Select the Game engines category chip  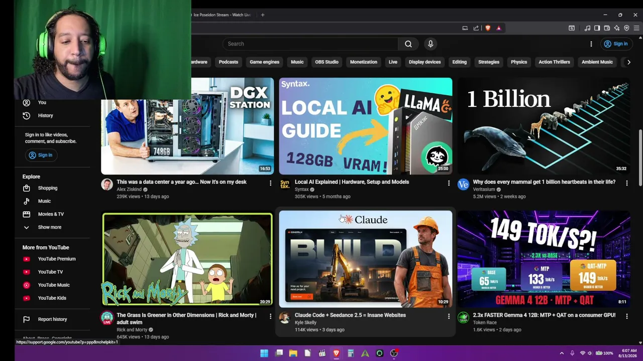coord(264,62)
